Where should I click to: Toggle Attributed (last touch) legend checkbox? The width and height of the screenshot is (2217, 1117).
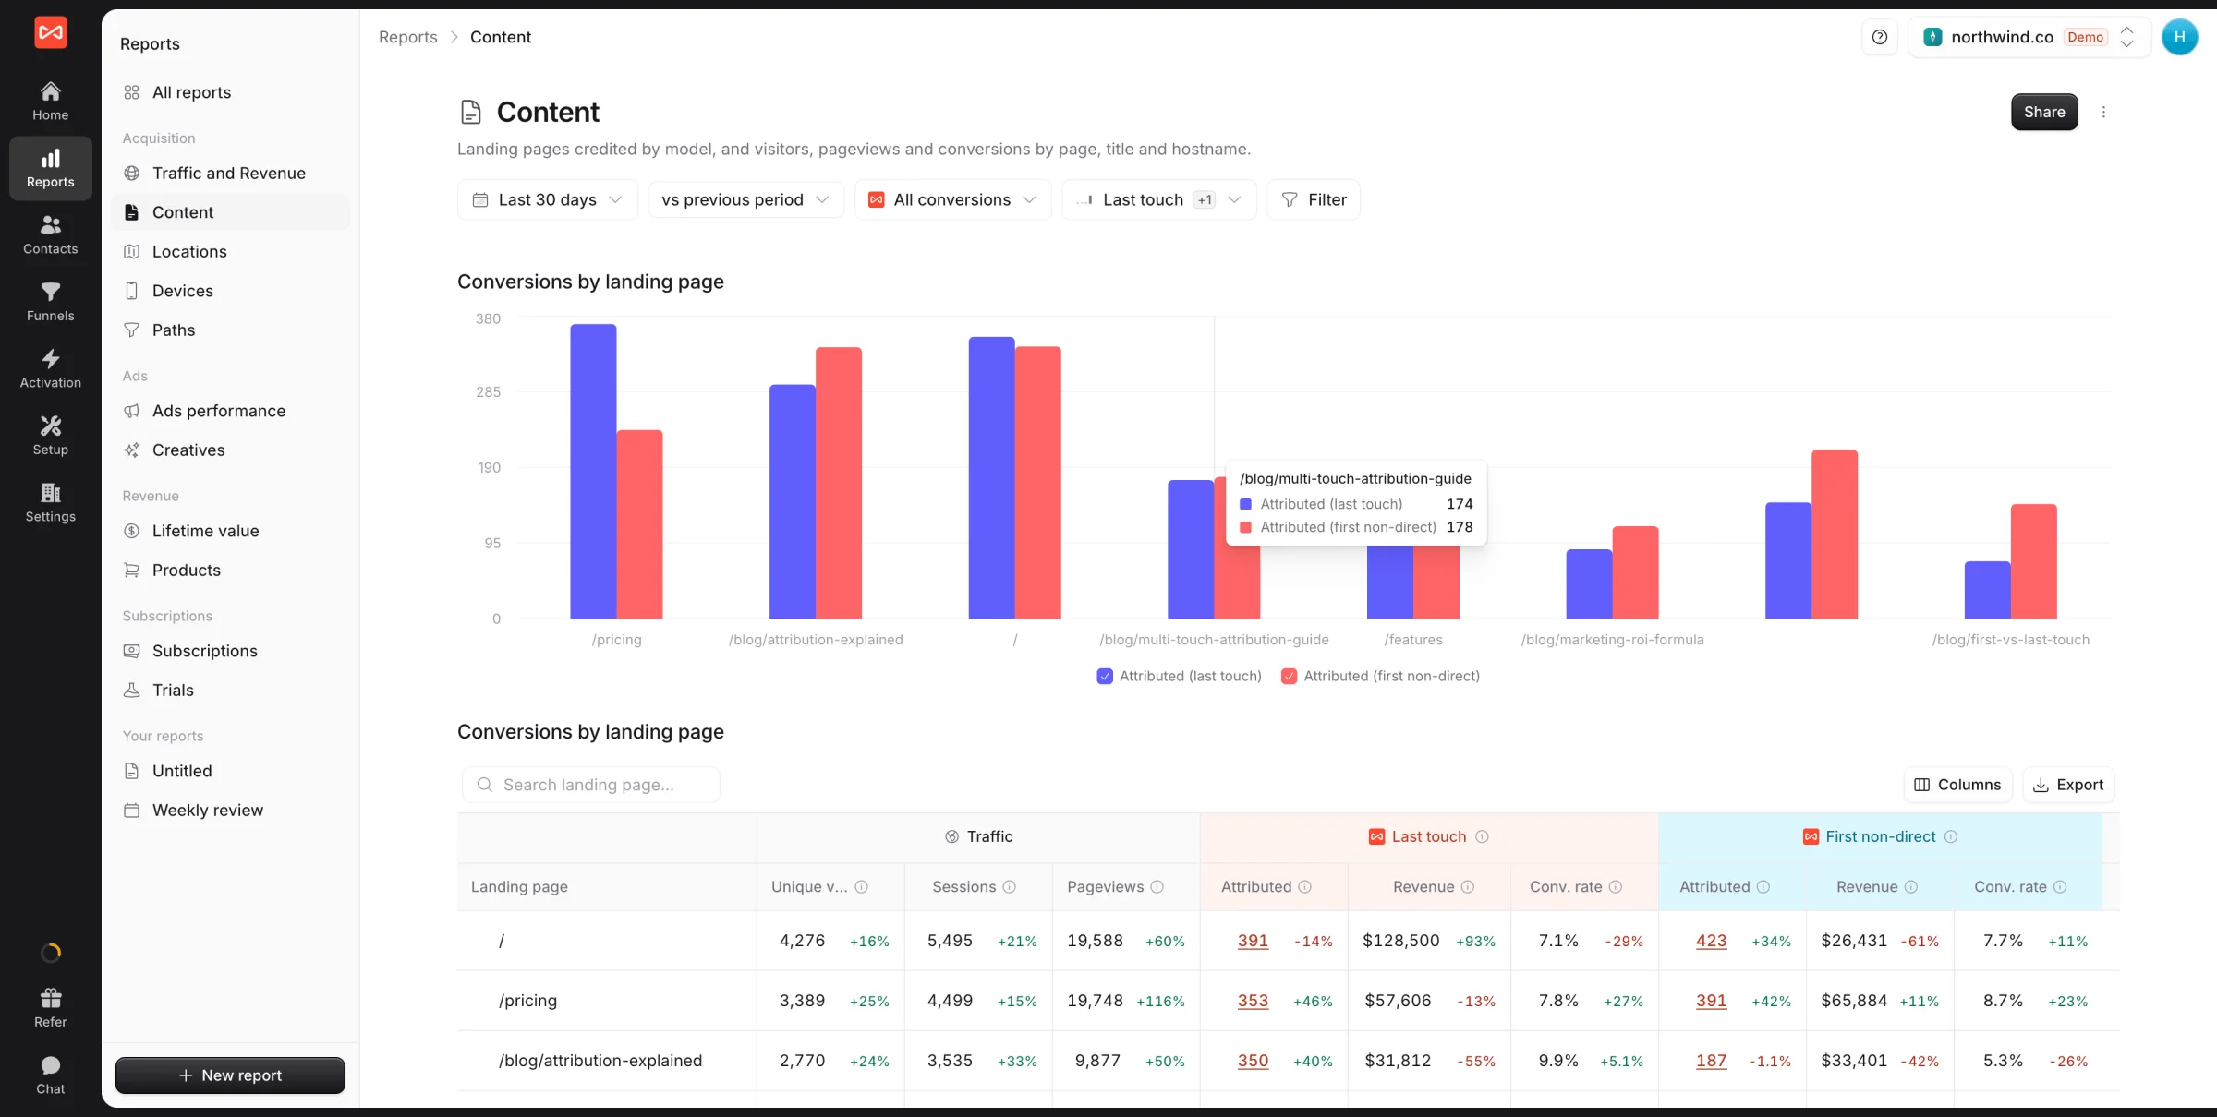[x=1105, y=676]
